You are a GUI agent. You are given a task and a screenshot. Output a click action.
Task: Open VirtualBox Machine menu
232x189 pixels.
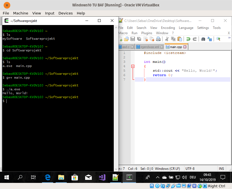pyautogui.click(x=21, y=13)
